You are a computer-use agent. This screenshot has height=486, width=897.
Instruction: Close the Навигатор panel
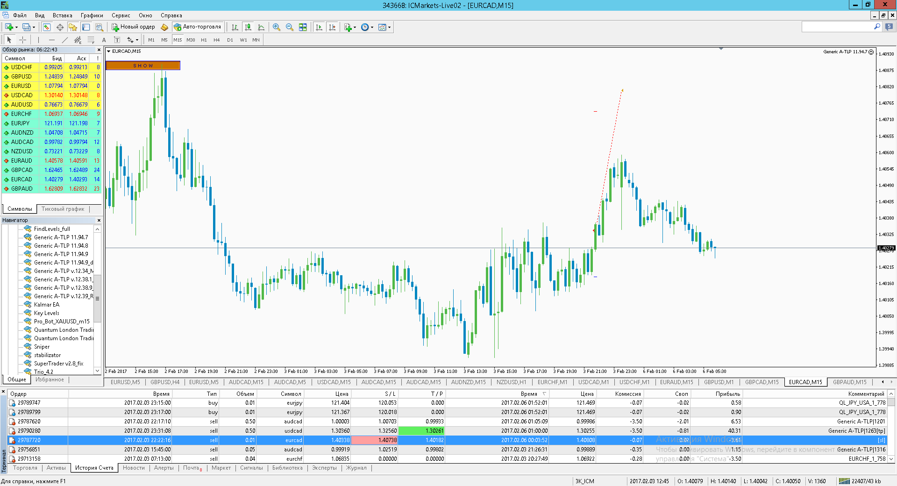(99, 220)
